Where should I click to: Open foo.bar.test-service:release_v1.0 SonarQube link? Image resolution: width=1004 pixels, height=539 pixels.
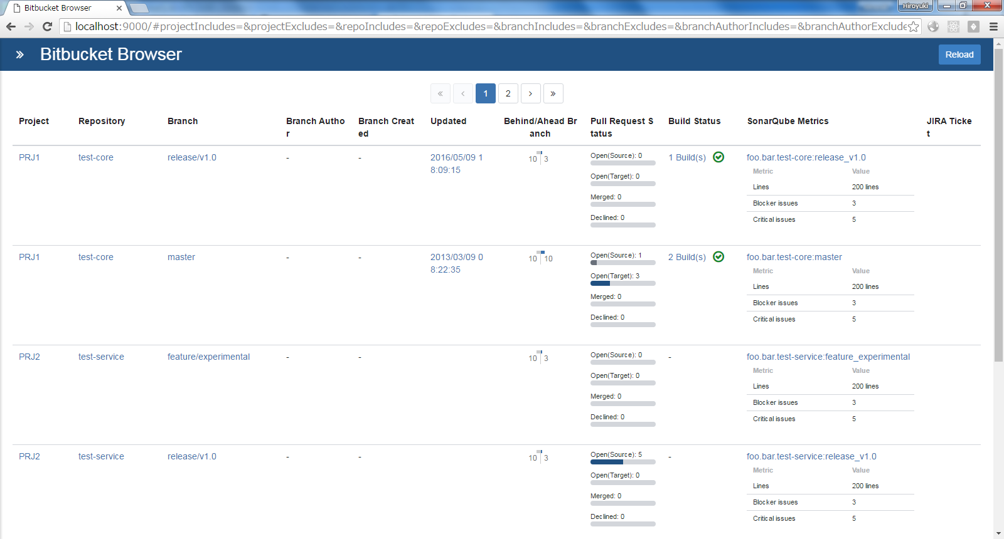point(811,456)
